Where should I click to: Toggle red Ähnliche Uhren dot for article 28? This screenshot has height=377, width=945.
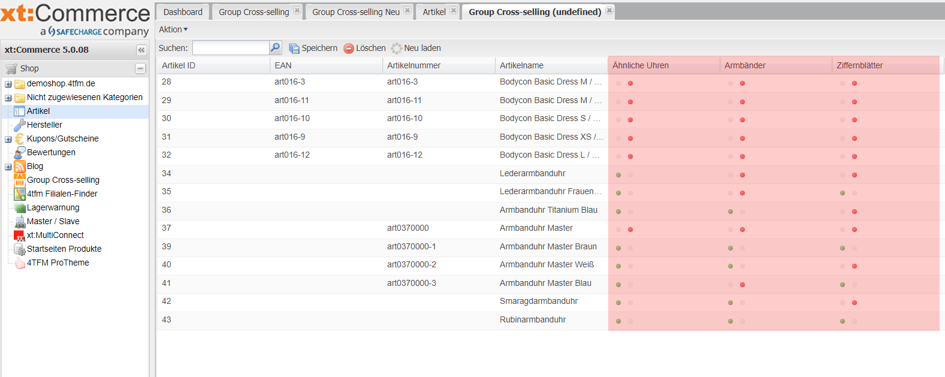(x=630, y=83)
